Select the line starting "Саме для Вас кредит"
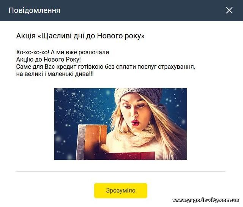This screenshot has width=243, height=207. point(106,67)
